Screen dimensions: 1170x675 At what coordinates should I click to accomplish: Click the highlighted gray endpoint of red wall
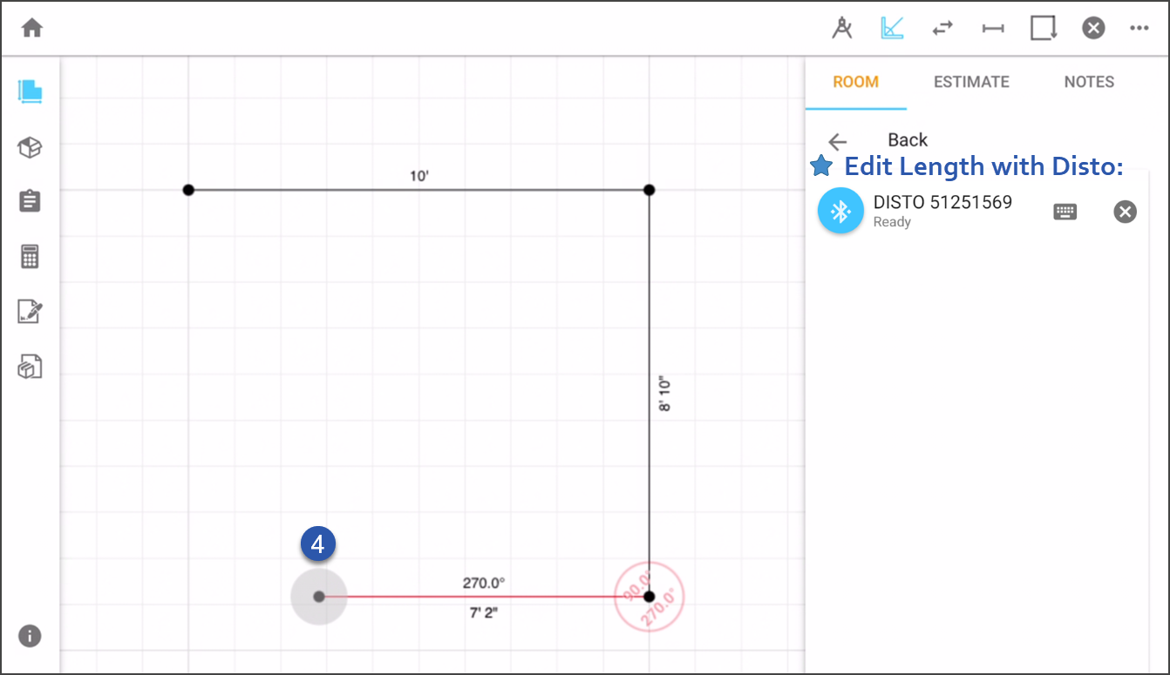(319, 597)
